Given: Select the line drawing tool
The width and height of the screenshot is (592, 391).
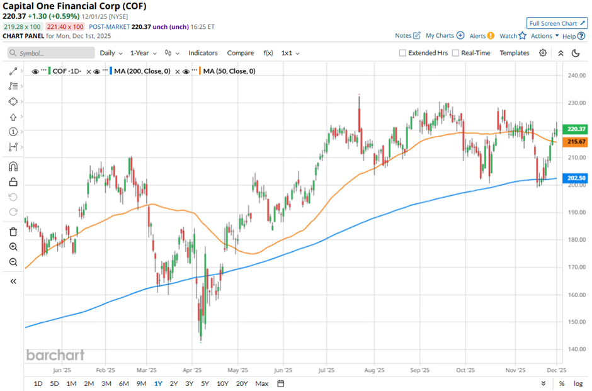Looking at the screenshot, I should [13, 72].
